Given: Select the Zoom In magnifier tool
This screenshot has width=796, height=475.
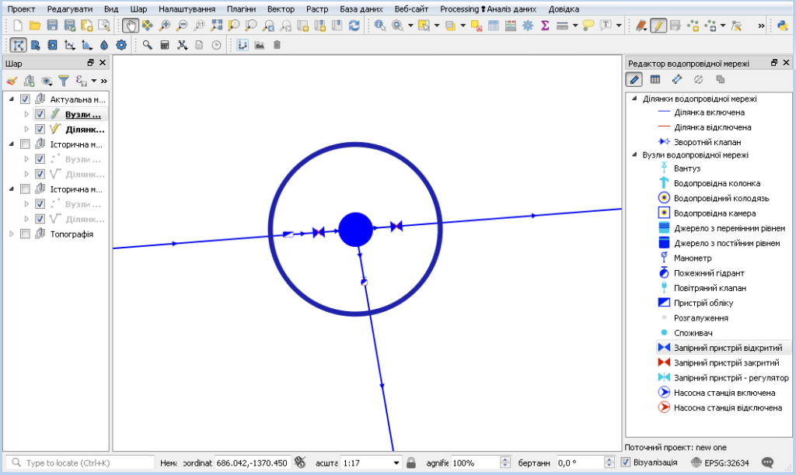Looking at the screenshot, I should pos(165,26).
